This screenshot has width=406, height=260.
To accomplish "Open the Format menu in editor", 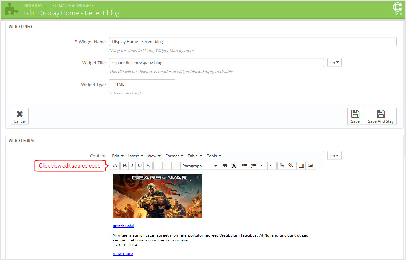I will (x=174, y=156).
